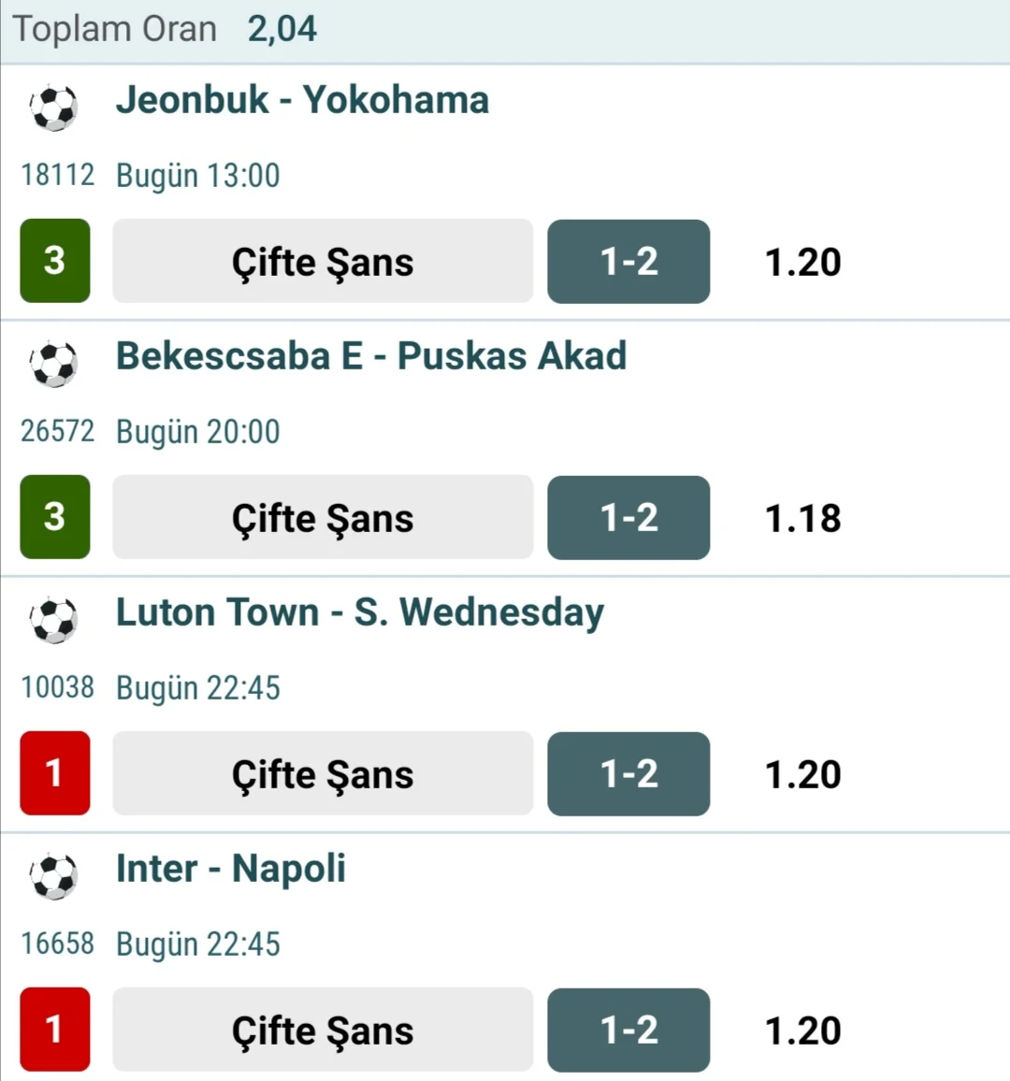The height and width of the screenshot is (1081, 1010).
Task: Open the Luton Town - S. Wednesday match
Action: pos(360,613)
